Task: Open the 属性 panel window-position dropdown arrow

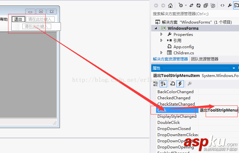Action: 234,68
